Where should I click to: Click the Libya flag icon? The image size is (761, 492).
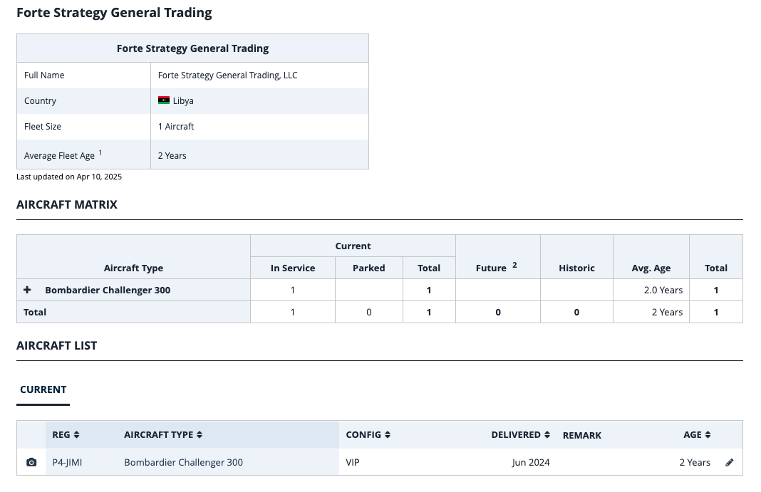164,100
